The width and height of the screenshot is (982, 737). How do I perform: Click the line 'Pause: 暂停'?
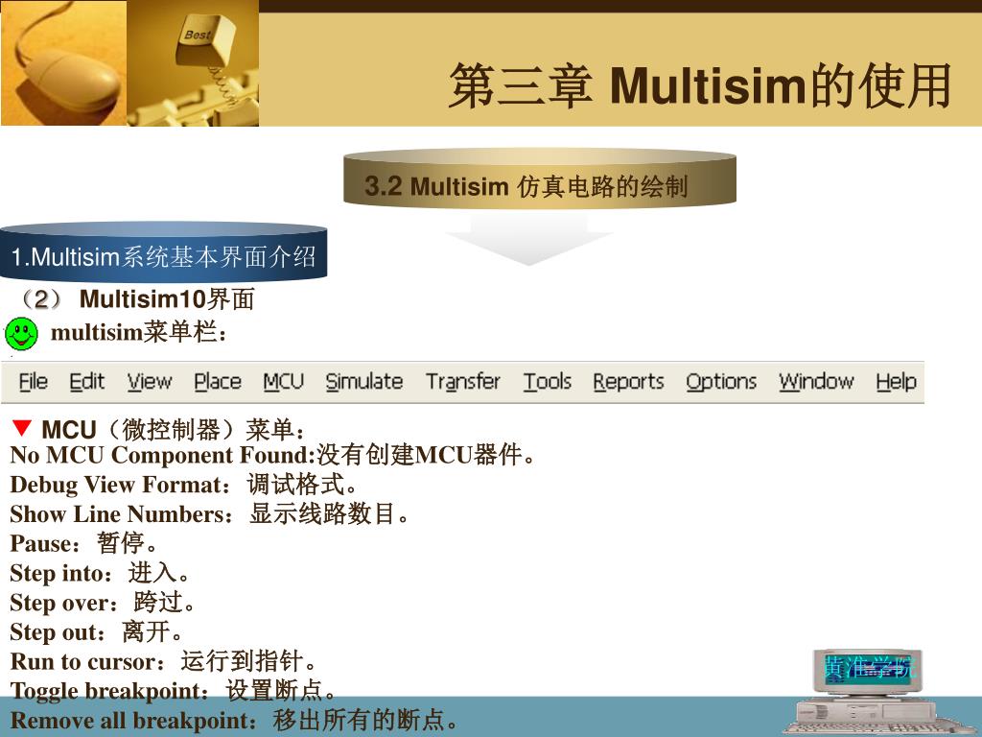tap(84, 543)
